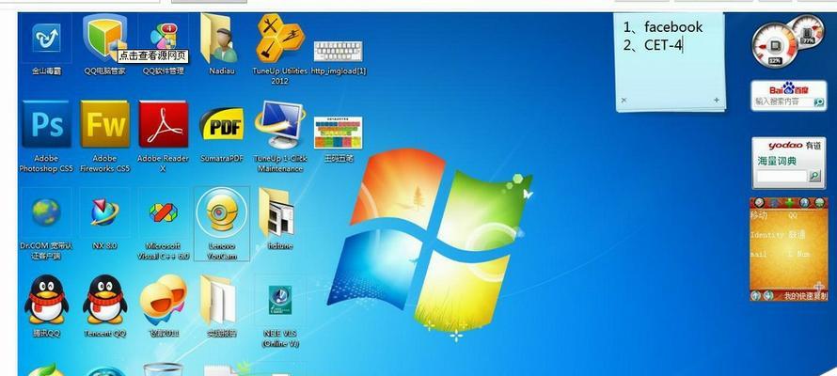Click green plus icon in orange gadget

click(789, 203)
